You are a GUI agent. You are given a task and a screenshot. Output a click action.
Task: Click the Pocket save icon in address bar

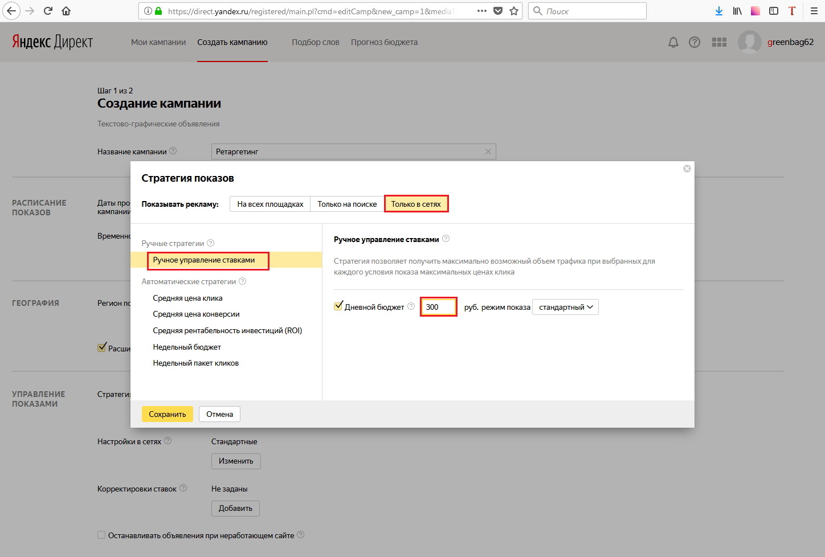498,11
